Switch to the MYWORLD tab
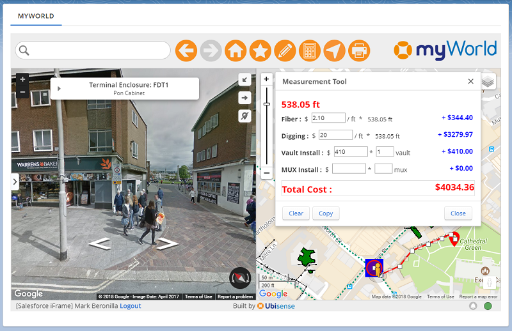The image size is (512, 331). coord(36,16)
